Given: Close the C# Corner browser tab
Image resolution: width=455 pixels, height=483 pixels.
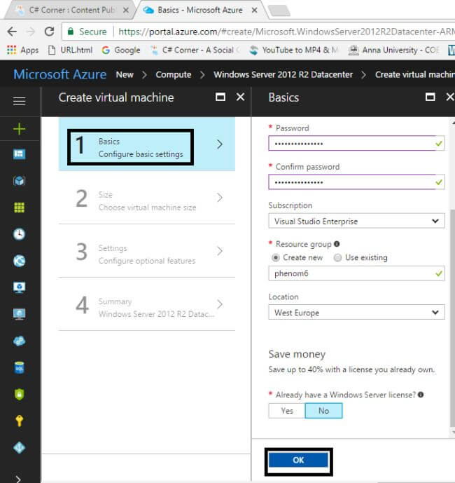Looking at the screenshot, I should coord(125,11).
